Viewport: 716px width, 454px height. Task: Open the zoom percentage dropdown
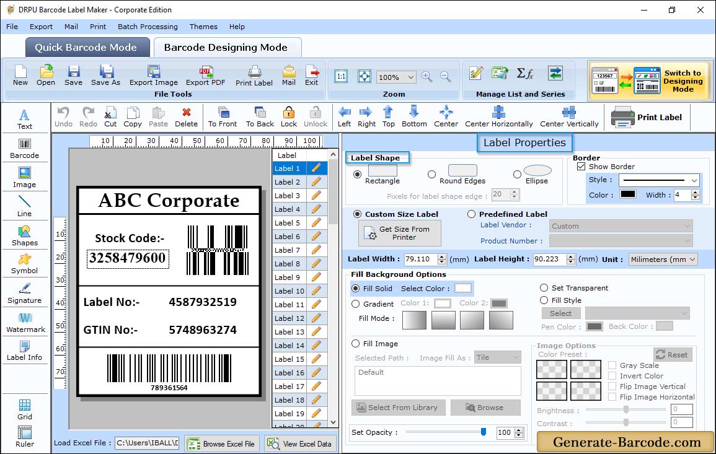coord(410,77)
